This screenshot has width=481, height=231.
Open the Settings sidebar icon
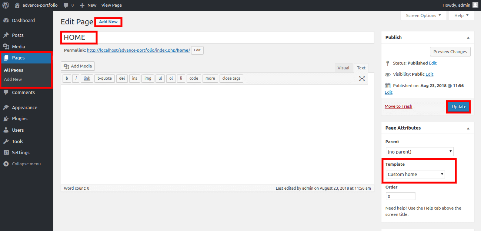(x=6, y=152)
